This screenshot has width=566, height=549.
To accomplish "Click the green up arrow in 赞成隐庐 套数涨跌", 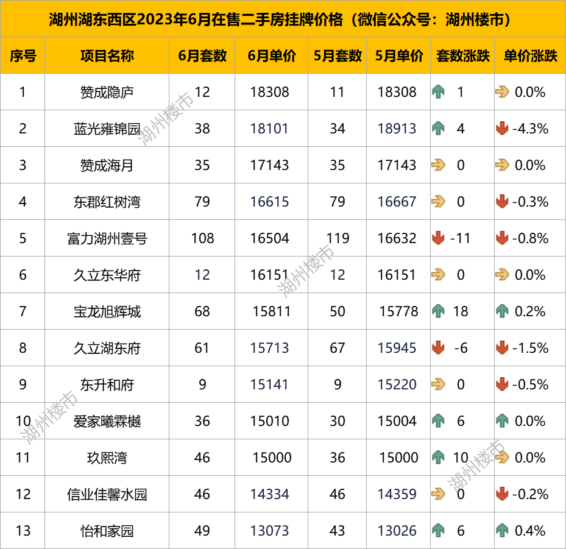I will (438, 92).
